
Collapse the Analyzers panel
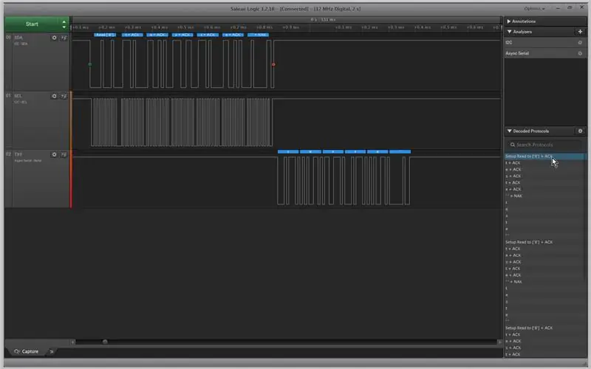509,32
